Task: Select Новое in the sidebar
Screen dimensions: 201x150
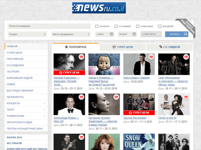Action: pos(26,84)
